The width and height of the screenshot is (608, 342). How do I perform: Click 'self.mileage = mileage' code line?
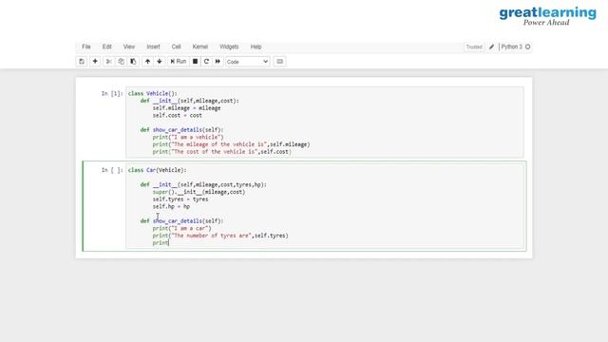coord(186,108)
